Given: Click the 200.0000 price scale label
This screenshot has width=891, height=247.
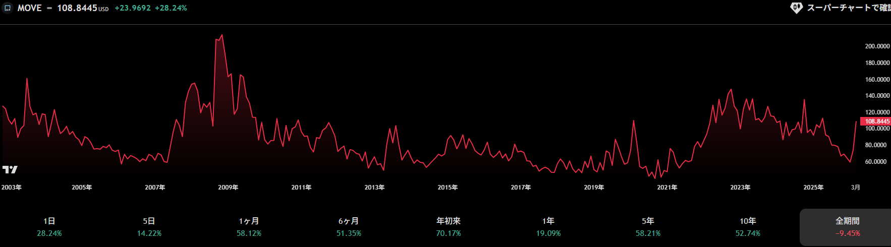Looking at the screenshot, I should point(877,46).
